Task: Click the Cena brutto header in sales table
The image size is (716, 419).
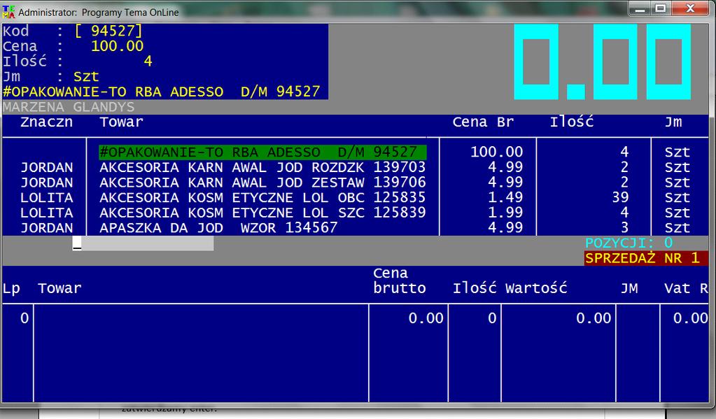Action: [x=400, y=280]
